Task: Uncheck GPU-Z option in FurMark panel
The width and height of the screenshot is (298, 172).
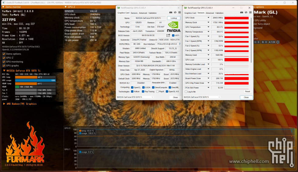Action: pos(4,58)
